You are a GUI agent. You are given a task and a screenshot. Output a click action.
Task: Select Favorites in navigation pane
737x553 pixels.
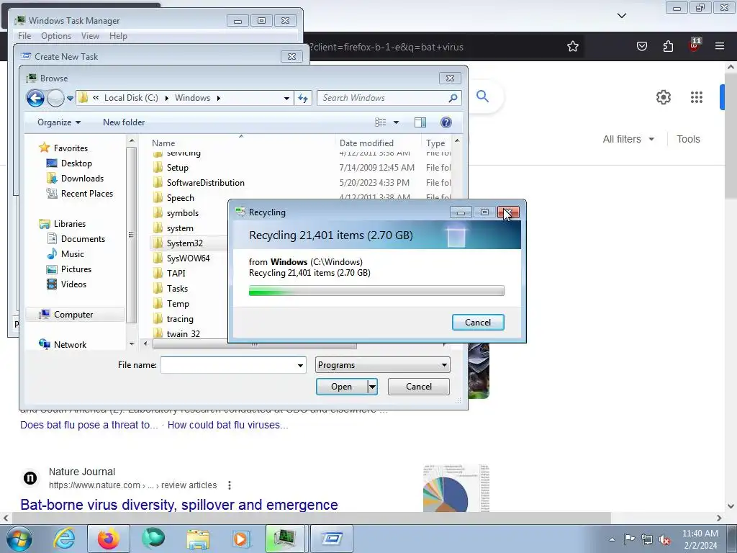(71, 148)
